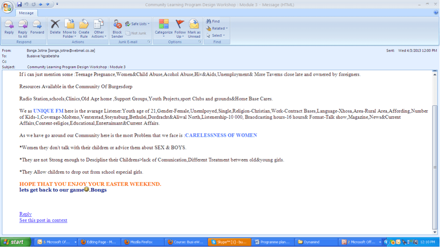Open Categorize color dropdown
This screenshot has width=440, height=247.
[x=164, y=28]
